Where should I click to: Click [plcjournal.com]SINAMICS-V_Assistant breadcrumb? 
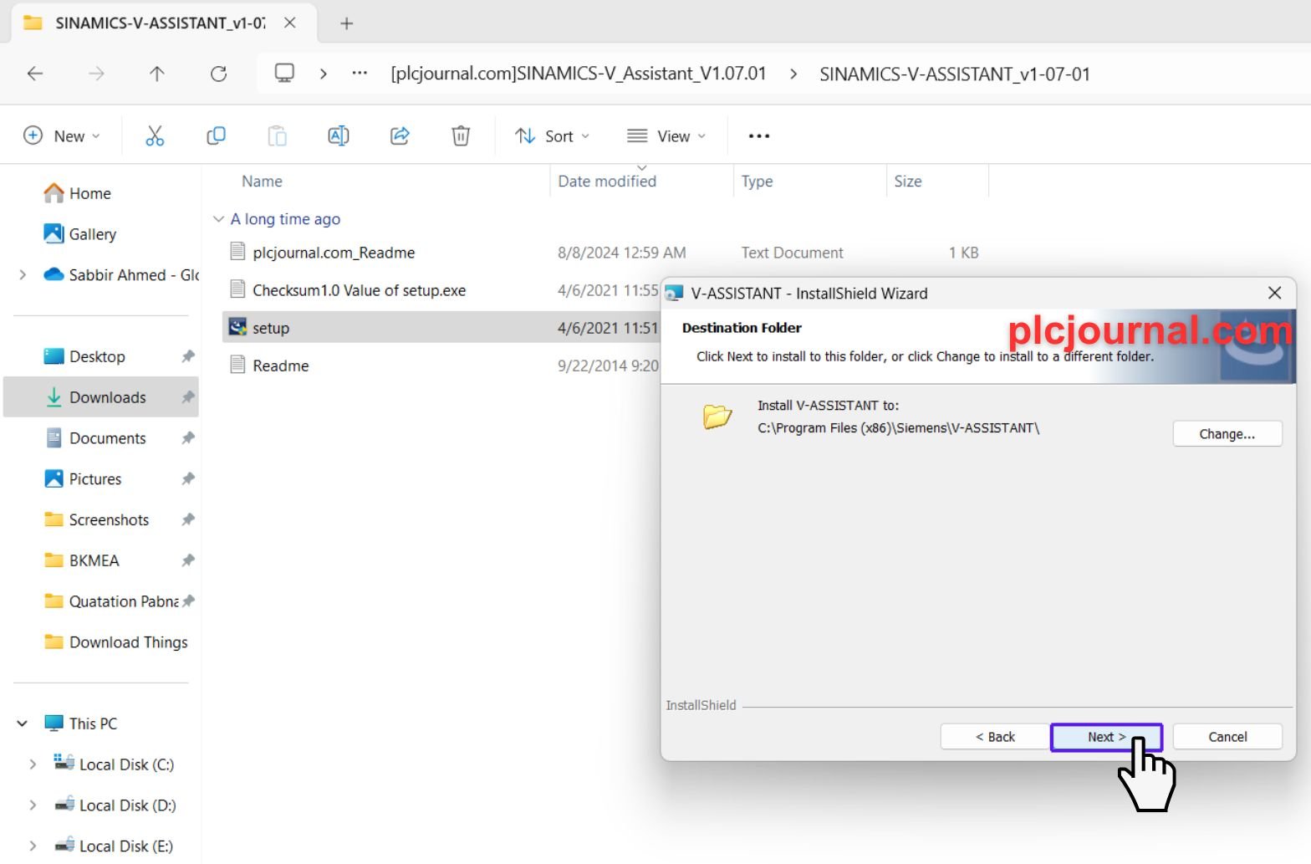coord(579,74)
